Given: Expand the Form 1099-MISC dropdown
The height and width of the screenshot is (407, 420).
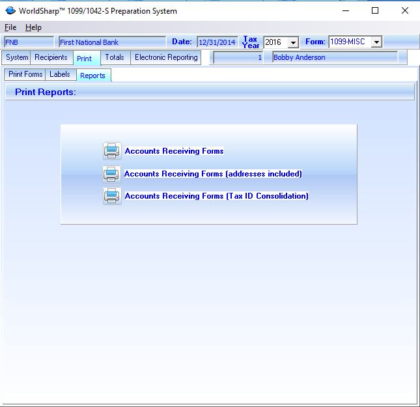Looking at the screenshot, I should [x=376, y=42].
